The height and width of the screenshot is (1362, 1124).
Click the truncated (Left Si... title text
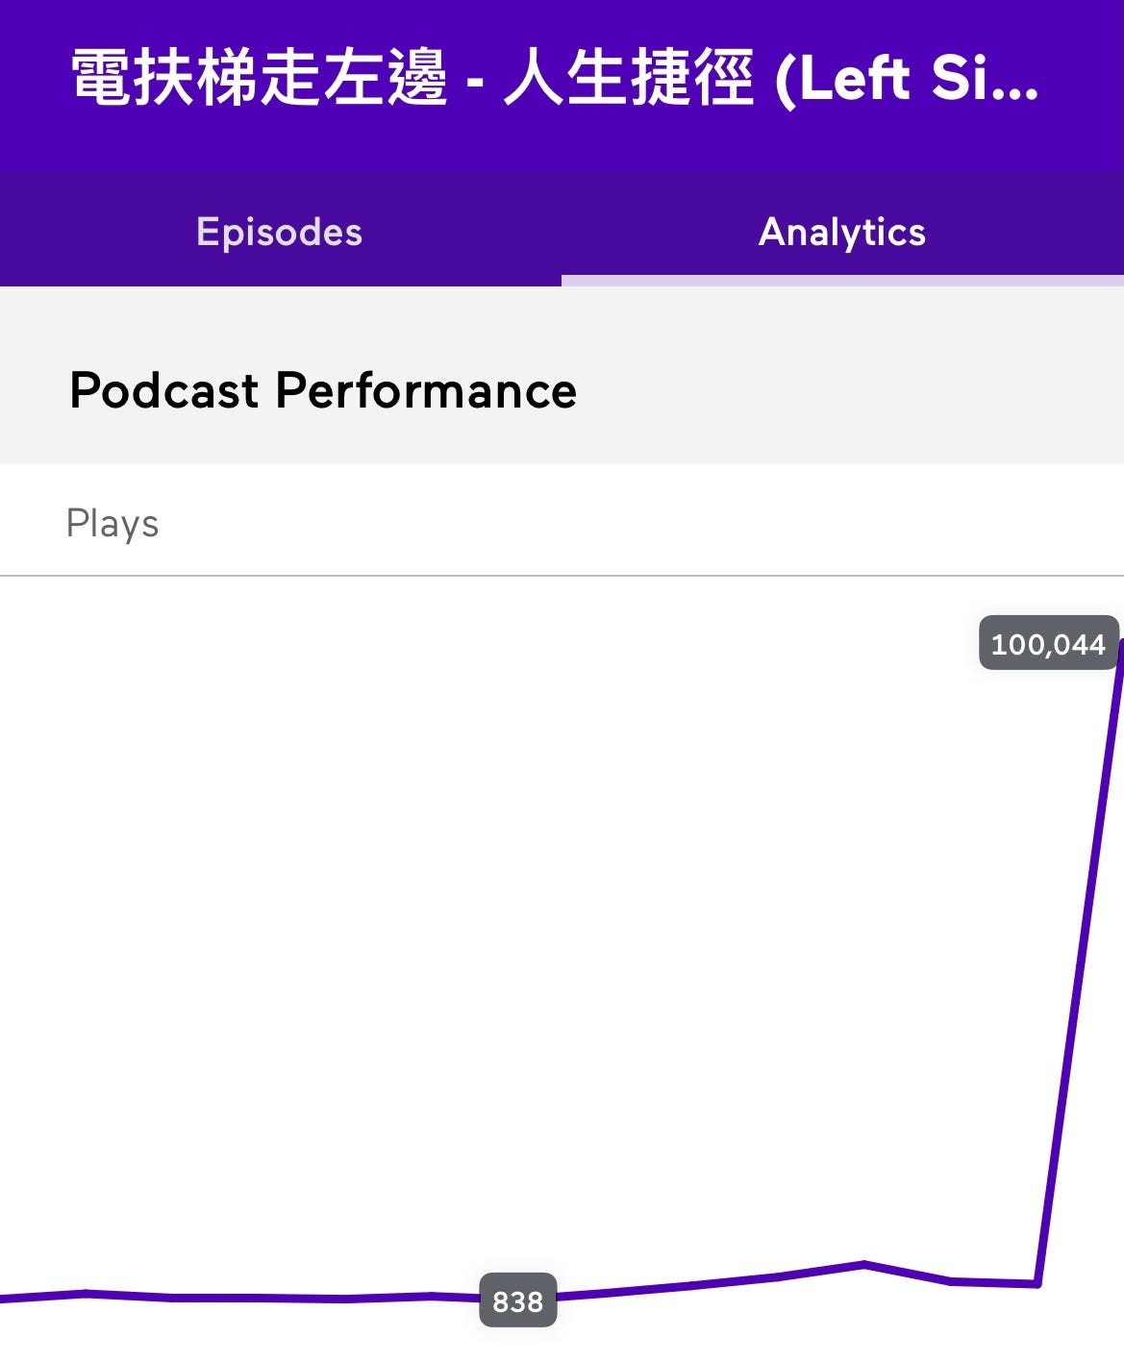(908, 79)
